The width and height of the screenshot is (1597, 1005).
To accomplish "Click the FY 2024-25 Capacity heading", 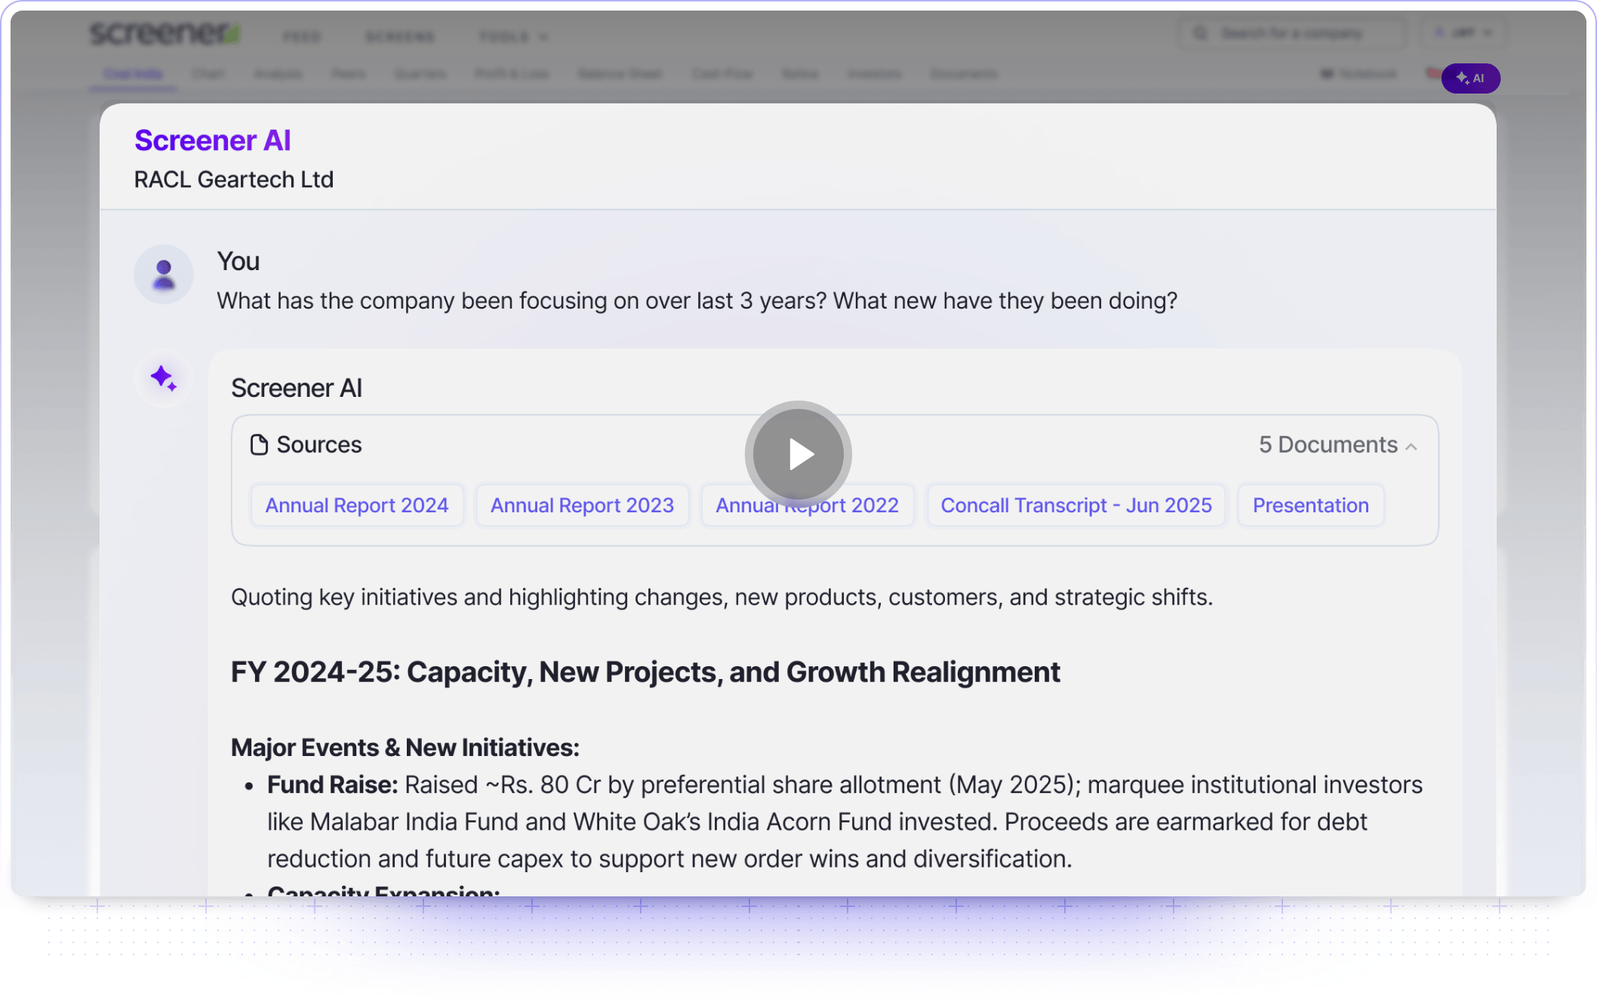I will pos(645,672).
